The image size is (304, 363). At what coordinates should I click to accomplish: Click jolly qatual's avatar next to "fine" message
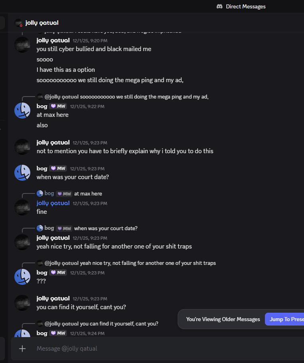[x=22, y=207]
